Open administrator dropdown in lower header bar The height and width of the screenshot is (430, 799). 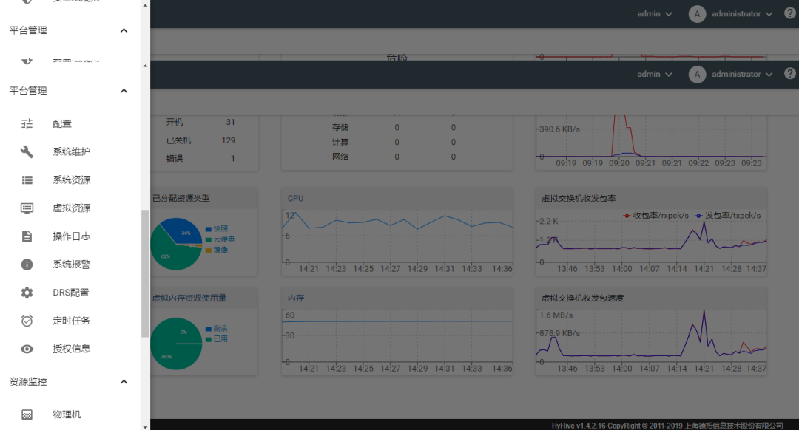[742, 75]
